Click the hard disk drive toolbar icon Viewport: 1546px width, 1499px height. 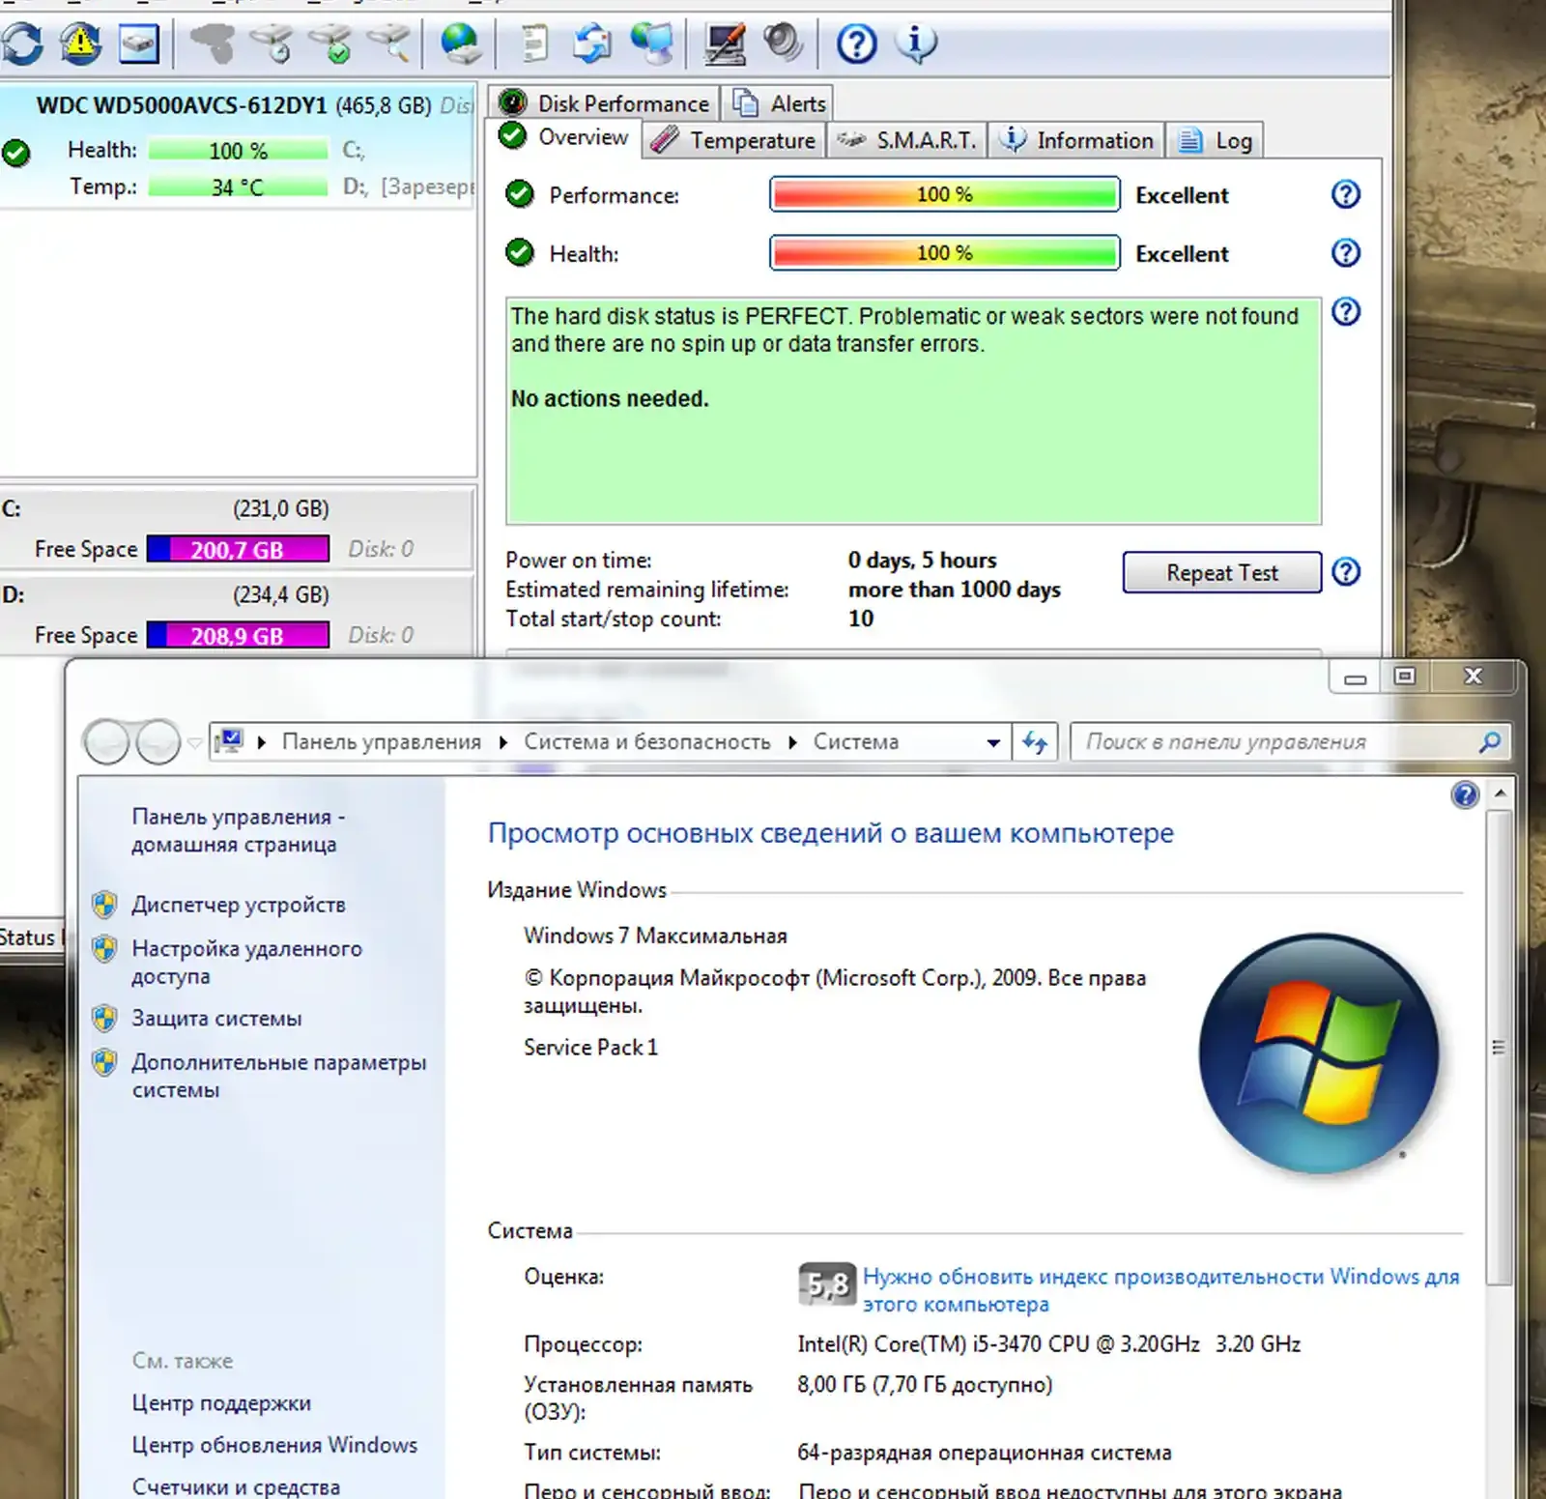pyautogui.click(x=139, y=43)
